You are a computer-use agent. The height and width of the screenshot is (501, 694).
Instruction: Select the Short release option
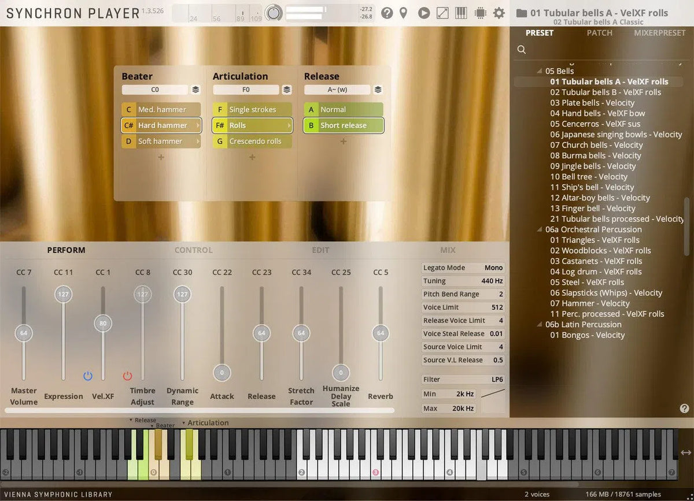(x=344, y=125)
